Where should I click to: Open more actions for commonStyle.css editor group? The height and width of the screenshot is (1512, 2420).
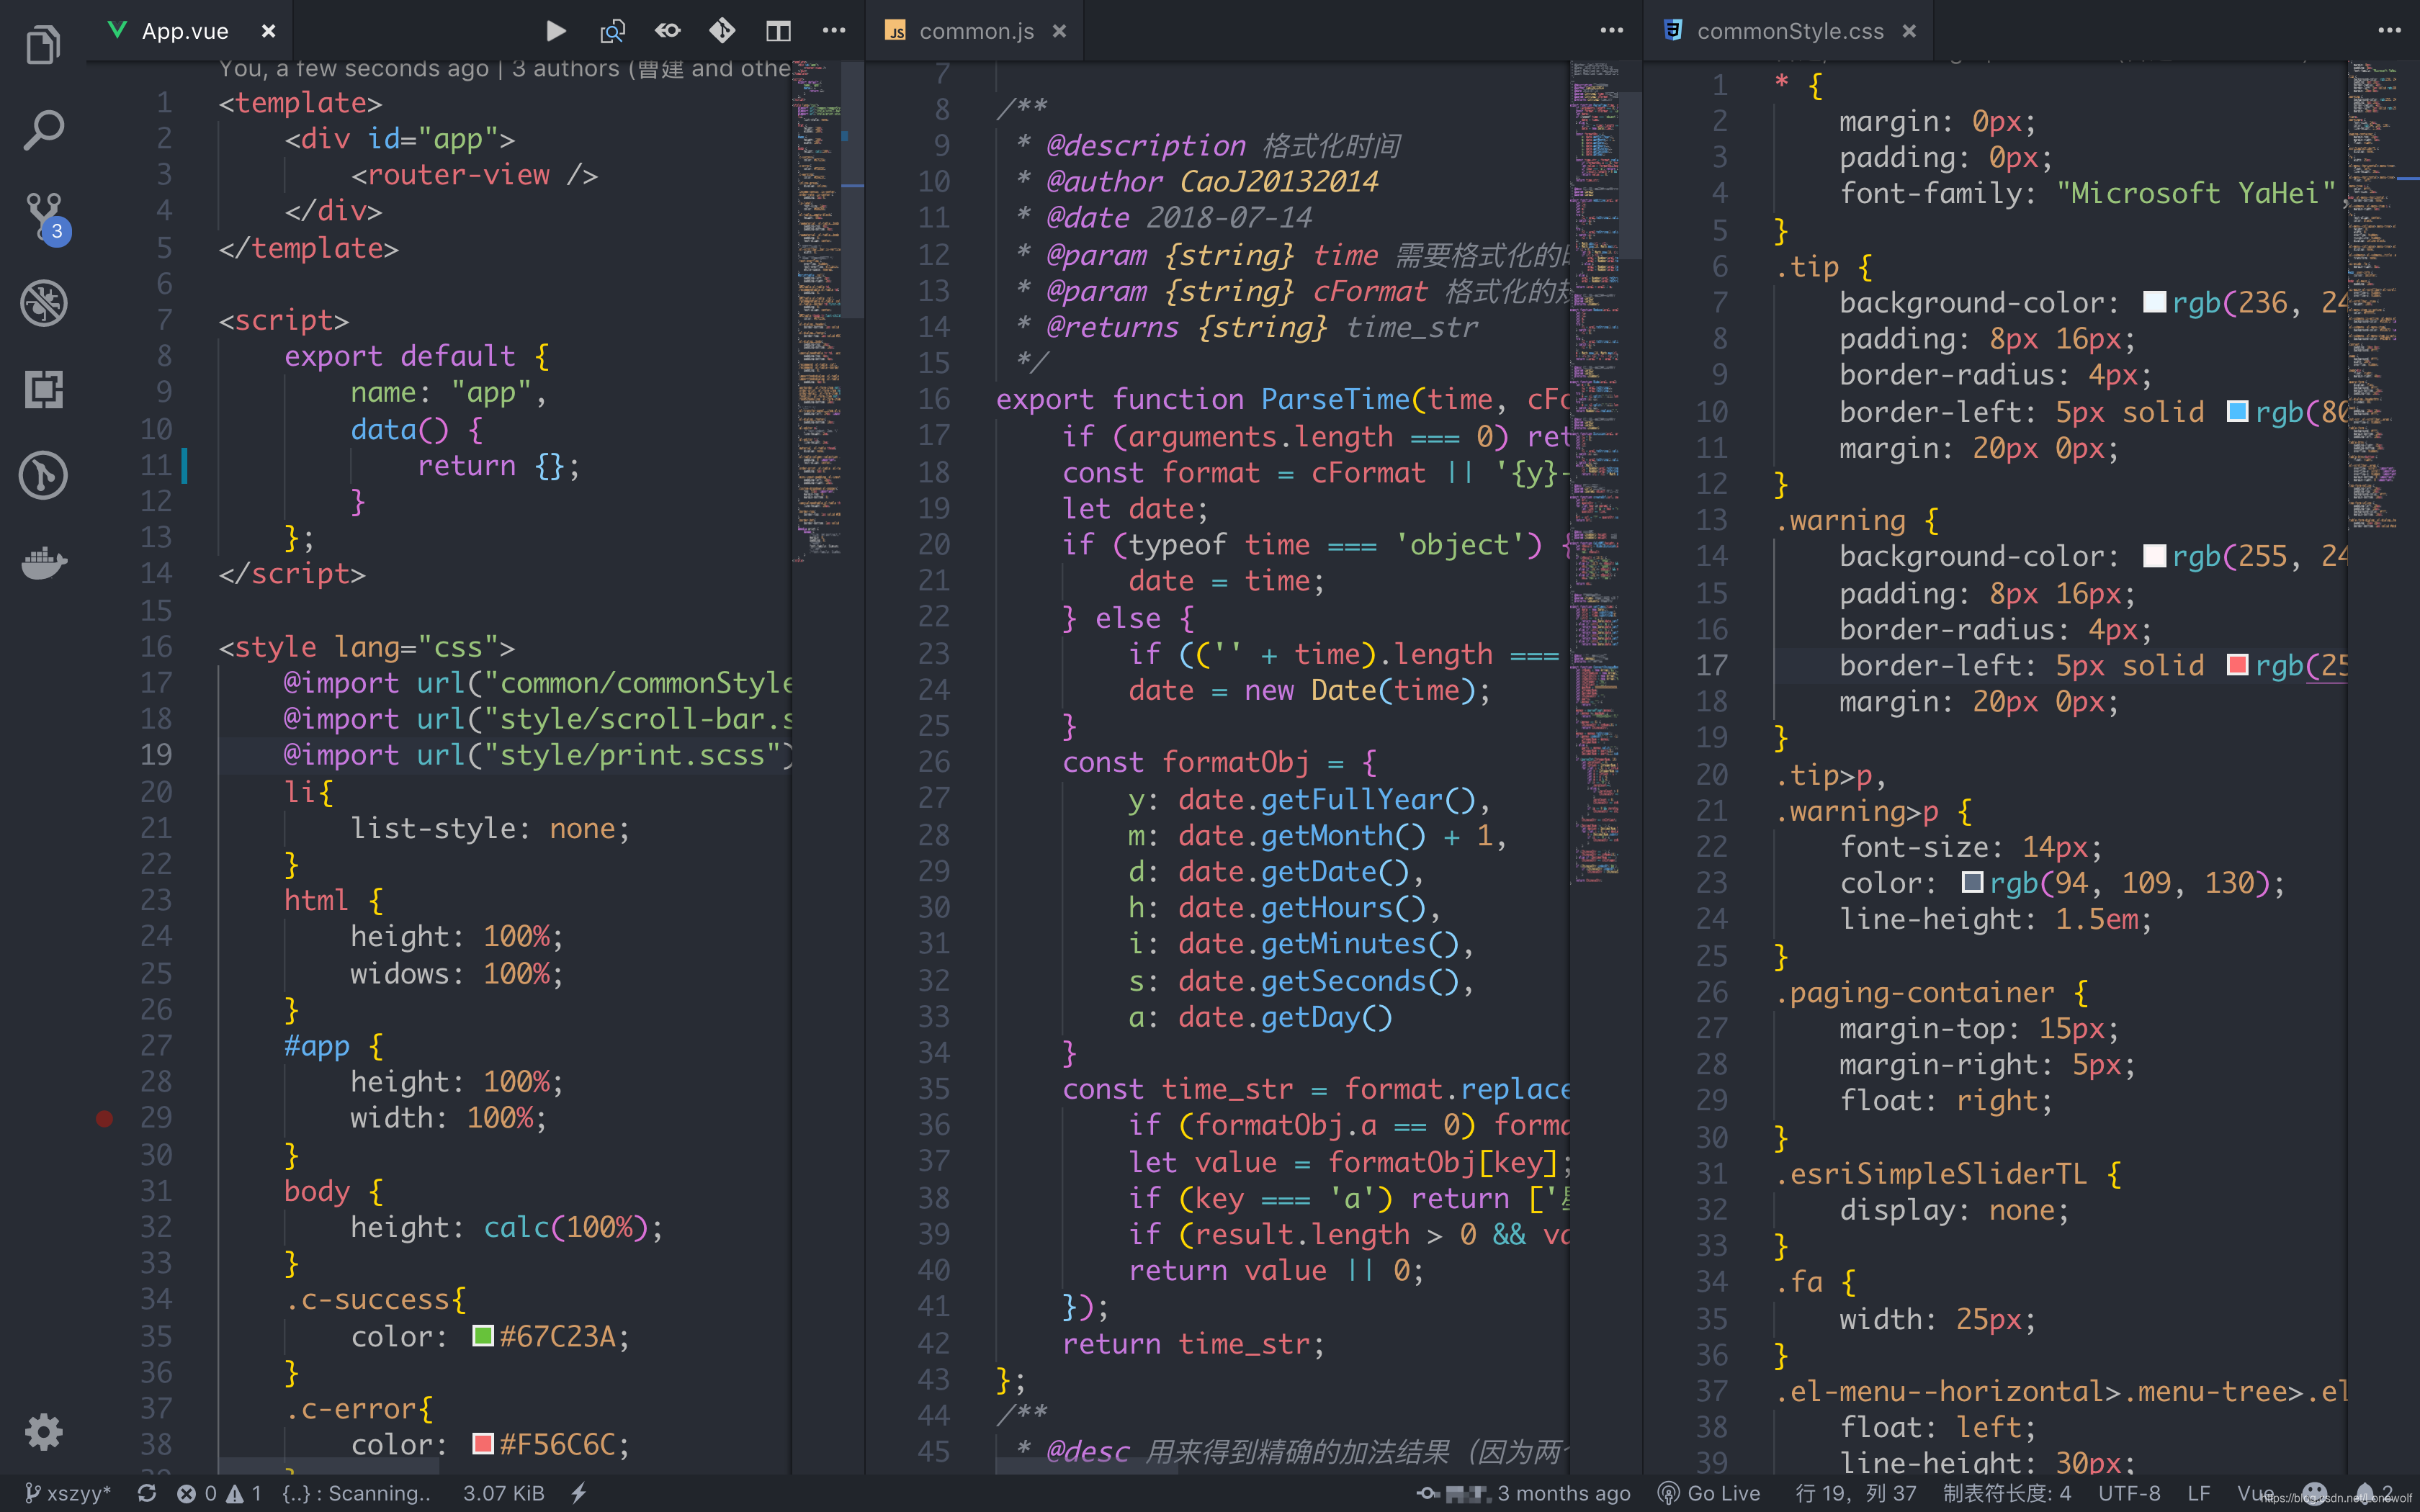(2389, 31)
